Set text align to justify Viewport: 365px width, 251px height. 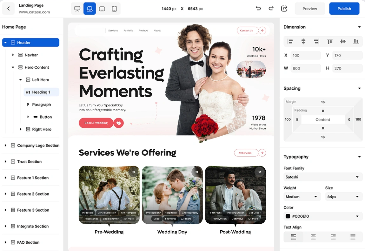coord(353,237)
